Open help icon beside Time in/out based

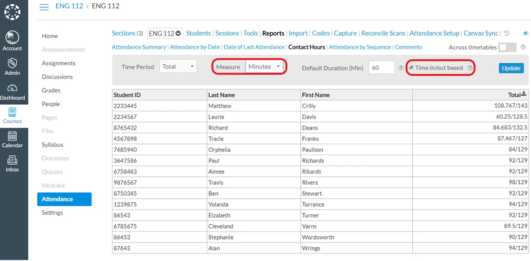tap(470, 68)
